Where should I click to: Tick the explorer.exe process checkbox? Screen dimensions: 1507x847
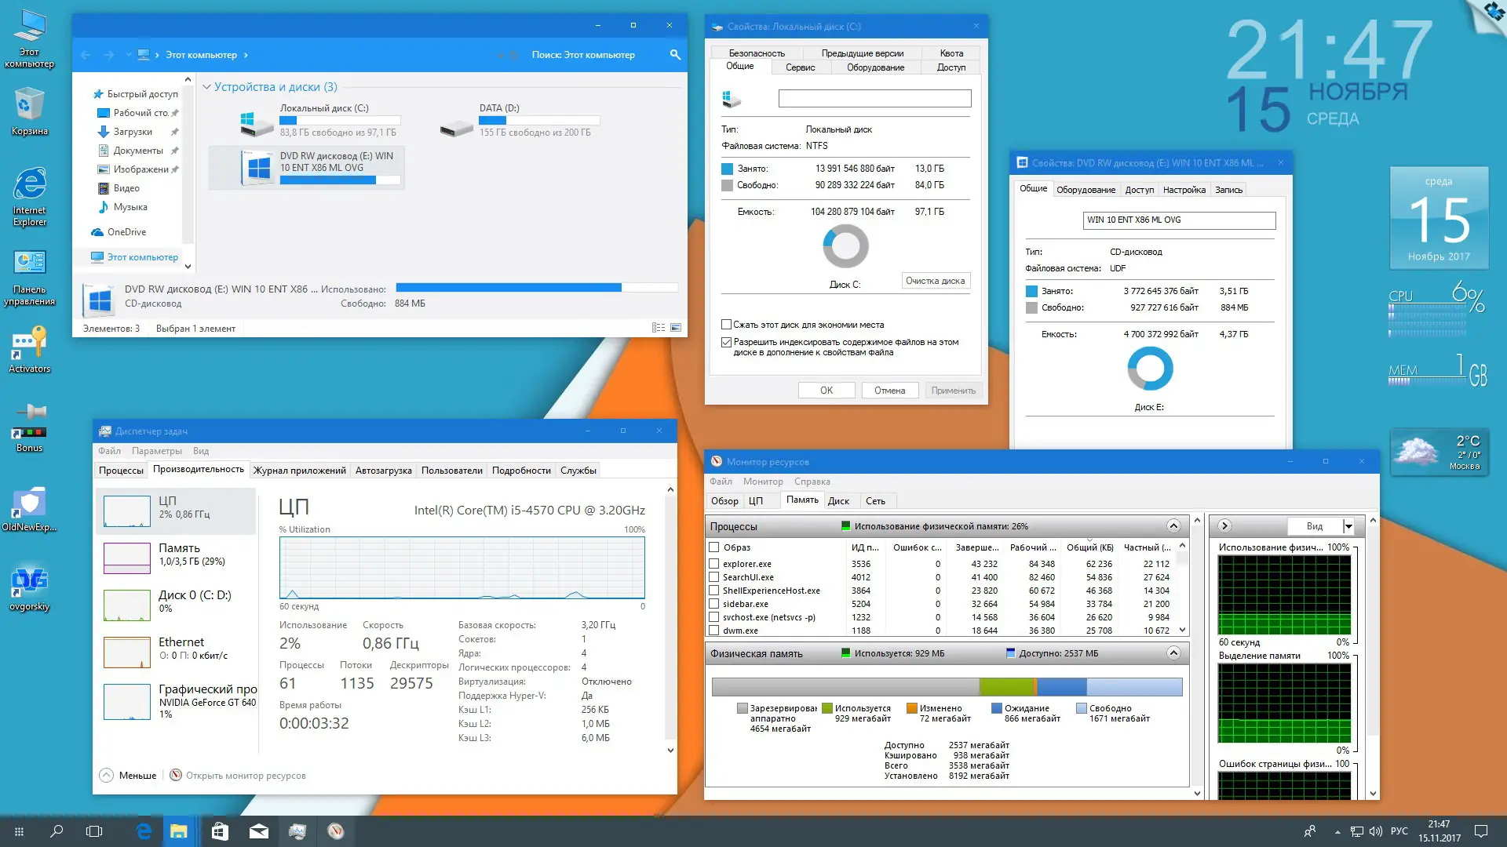point(714,564)
